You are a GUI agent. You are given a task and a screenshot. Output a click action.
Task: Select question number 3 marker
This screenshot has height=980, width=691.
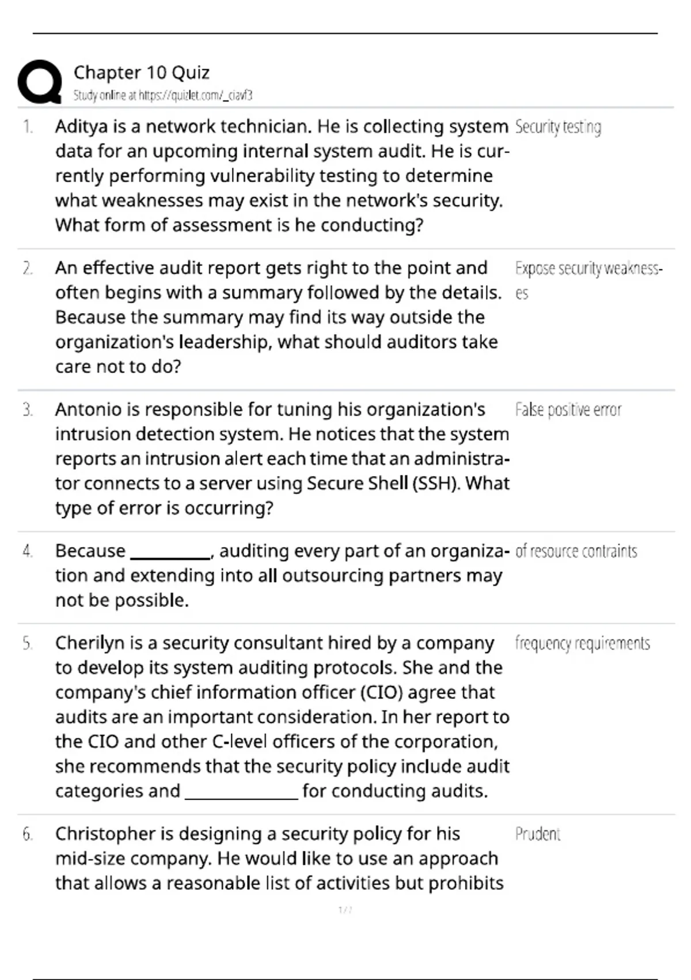tap(28, 410)
